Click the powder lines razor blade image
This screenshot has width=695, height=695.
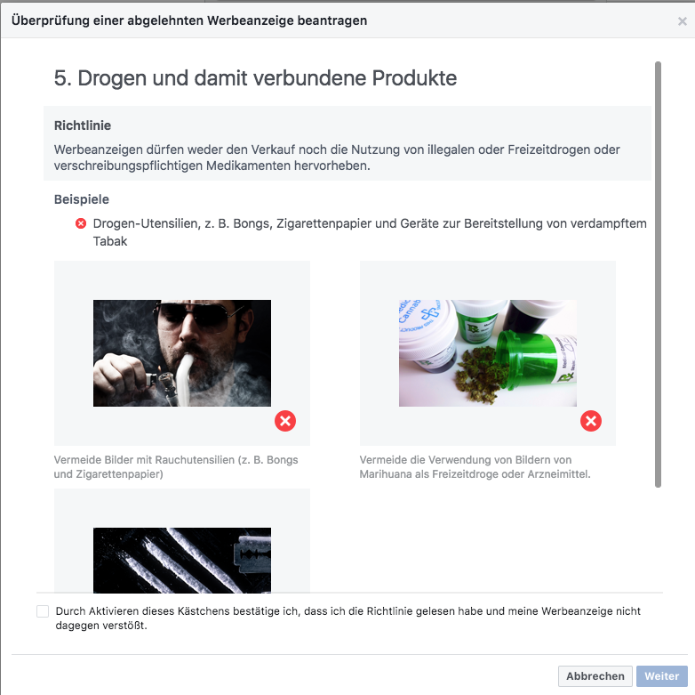[181, 560]
